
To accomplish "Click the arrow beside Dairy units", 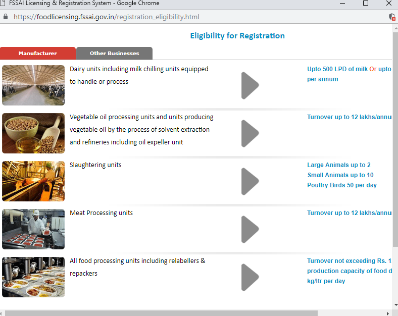I will 250,85.
